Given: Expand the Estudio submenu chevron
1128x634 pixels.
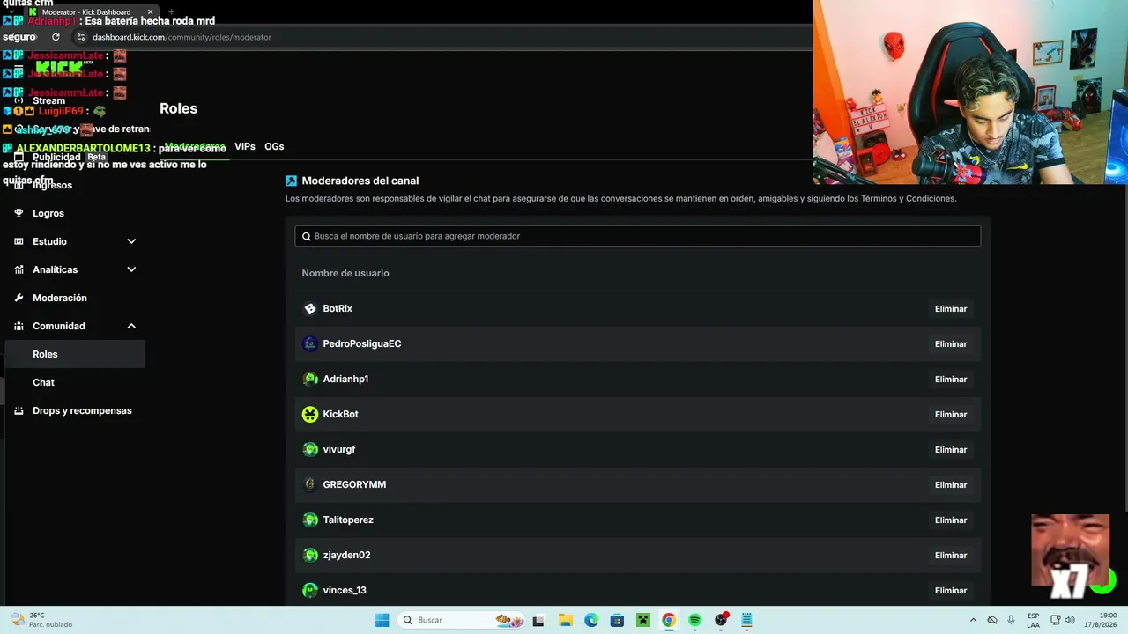Looking at the screenshot, I should click(131, 241).
